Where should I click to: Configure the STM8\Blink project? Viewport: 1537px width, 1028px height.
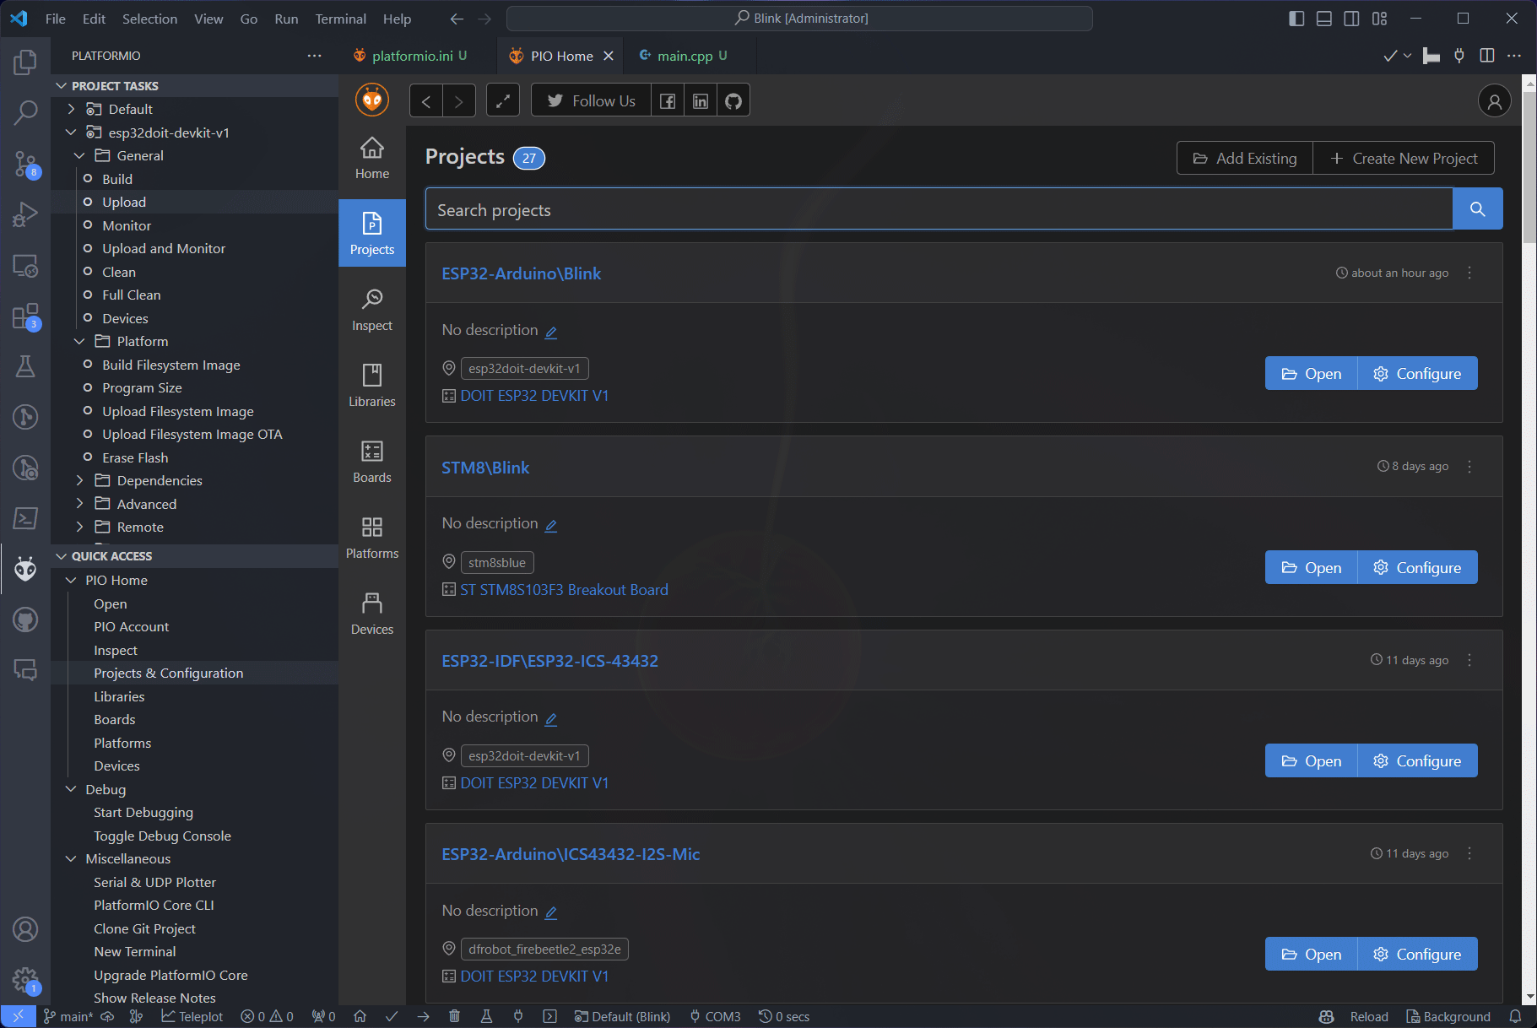pos(1417,568)
